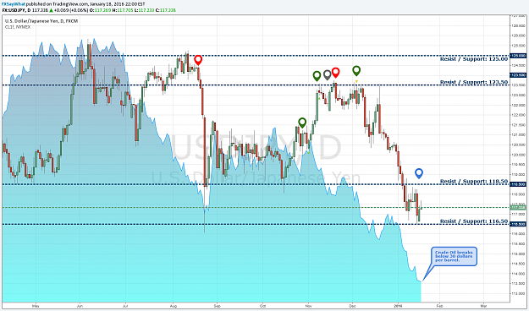Click the 'Jun' label on the time axis
The height and width of the screenshot is (311, 529).
pos(80,306)
